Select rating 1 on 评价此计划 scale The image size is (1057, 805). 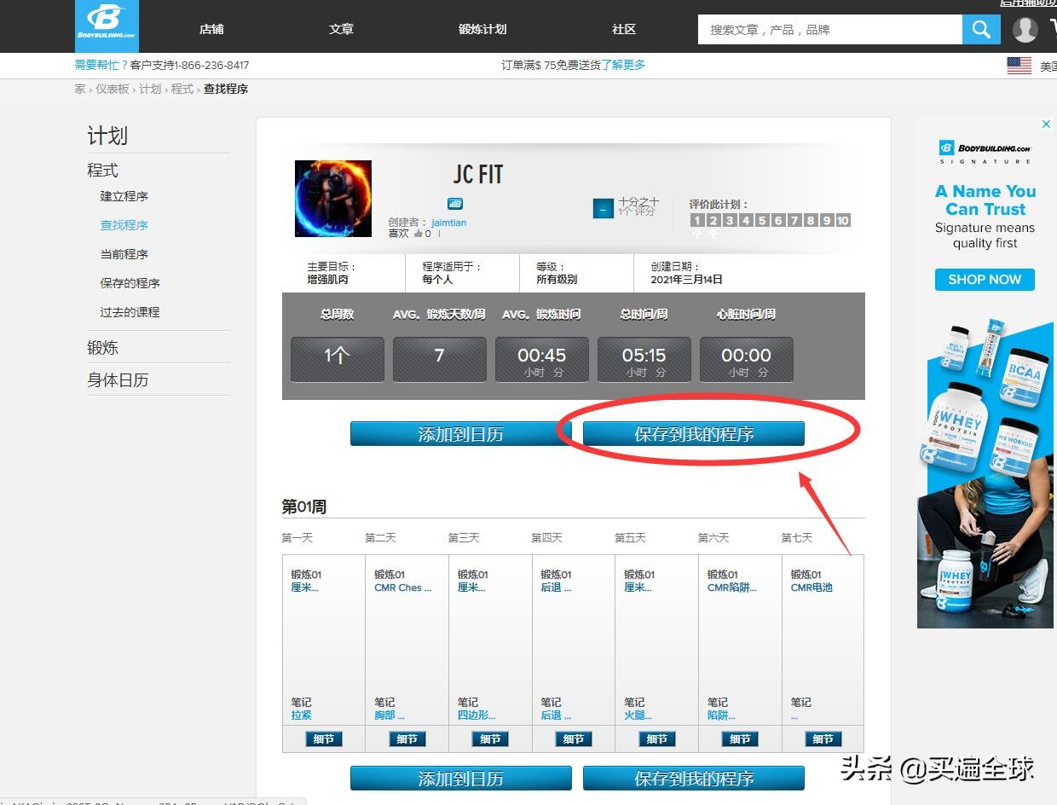[x=697, y=219]
